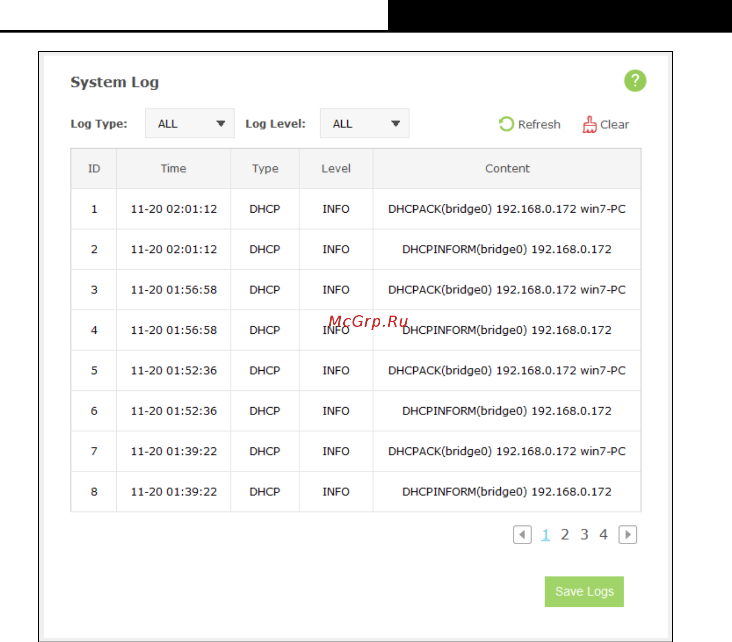Click the Time cell in row ID 3
732x642 pixels.
click(x=174, y=290)
